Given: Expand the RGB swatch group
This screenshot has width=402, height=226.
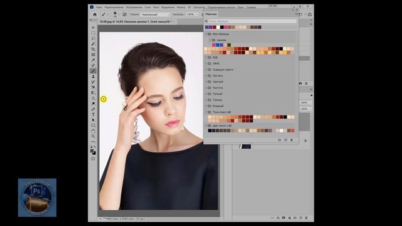Looking at the screenshot, I should 206,57.
